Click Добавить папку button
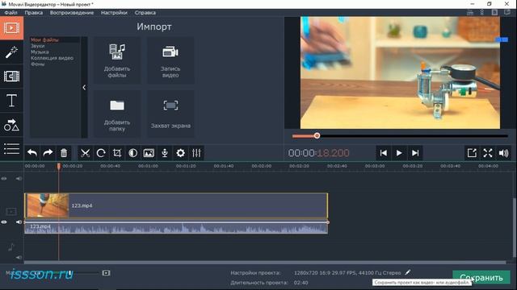The width and height of the screenshot is (517, 290). (x=117, y=114)
